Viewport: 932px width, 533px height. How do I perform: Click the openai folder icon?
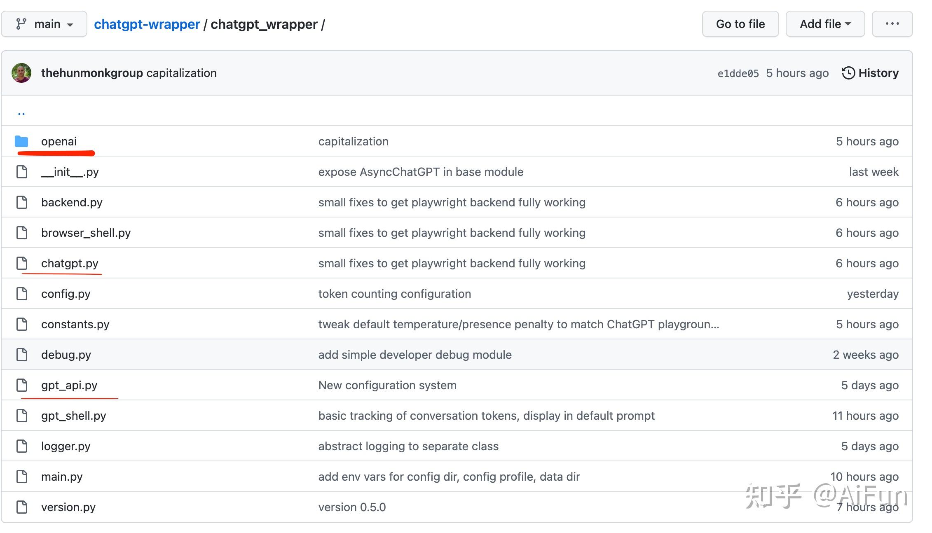[x=21, y=141]
